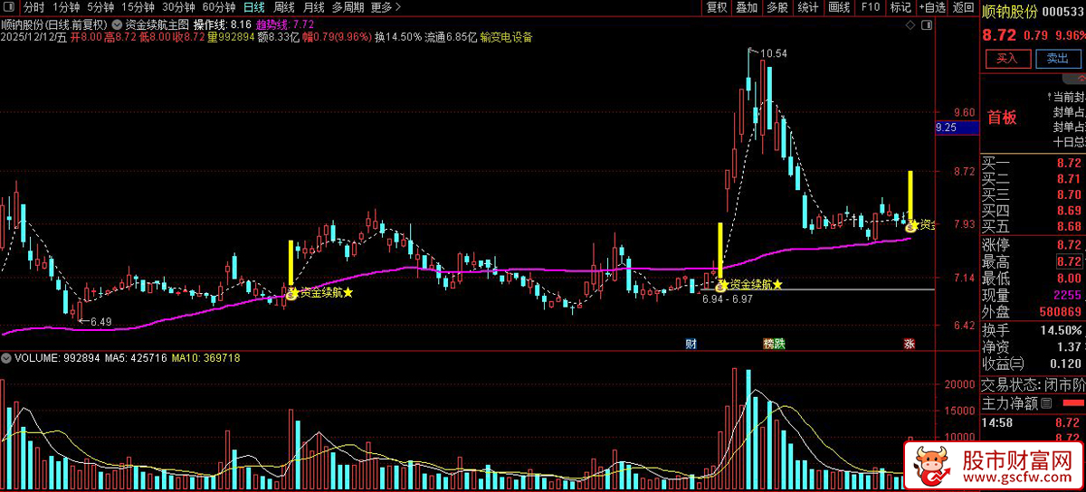The image size is (1086, 492).
Task: Click the 操作线: 8.16 value
Action: 223,24
